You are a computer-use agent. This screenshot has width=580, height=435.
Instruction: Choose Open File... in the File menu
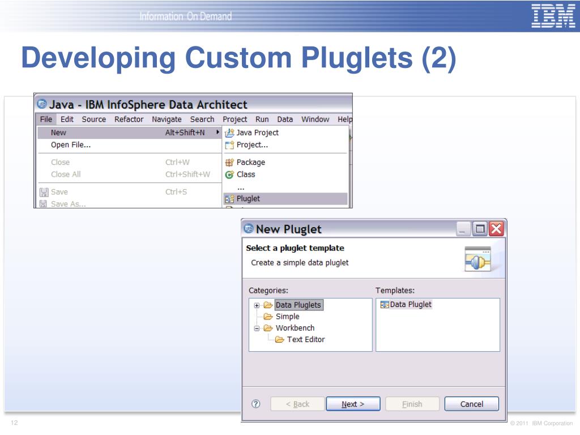coord(130,145)
